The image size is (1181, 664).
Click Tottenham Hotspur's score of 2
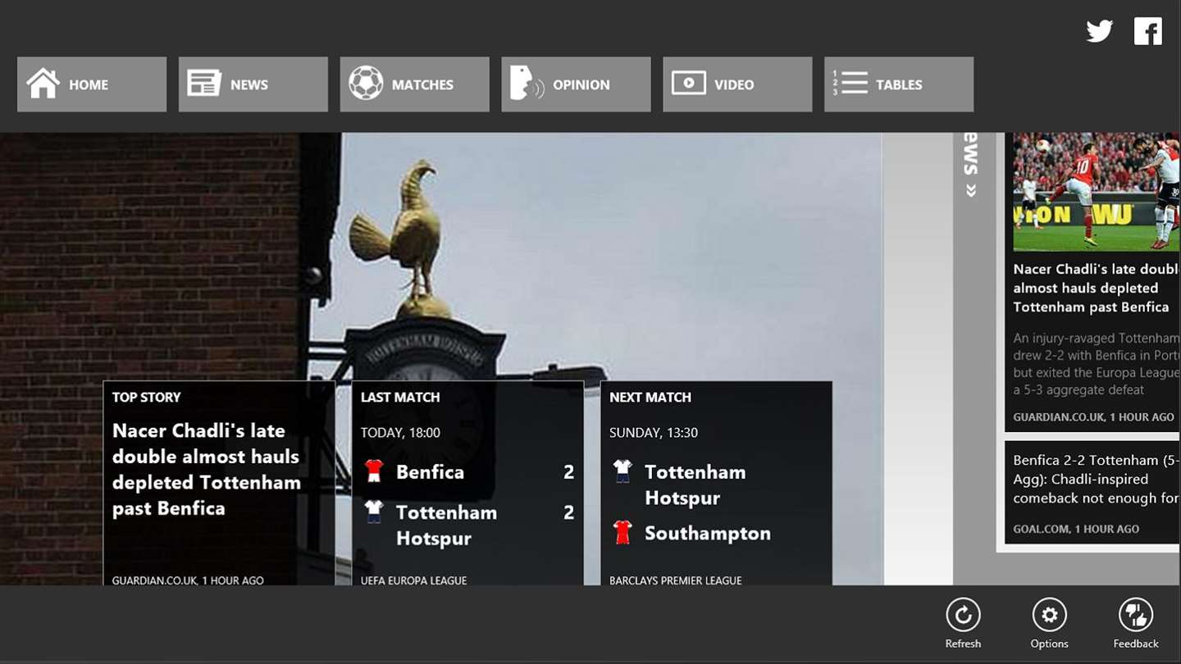568,512
